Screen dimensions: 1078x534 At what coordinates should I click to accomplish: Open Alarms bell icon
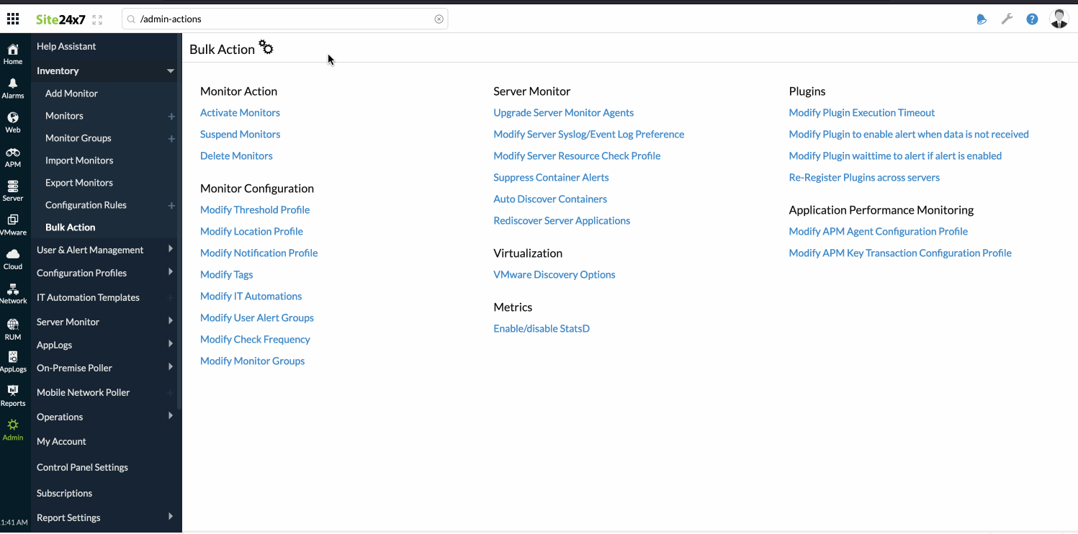[x=13, y=89]
